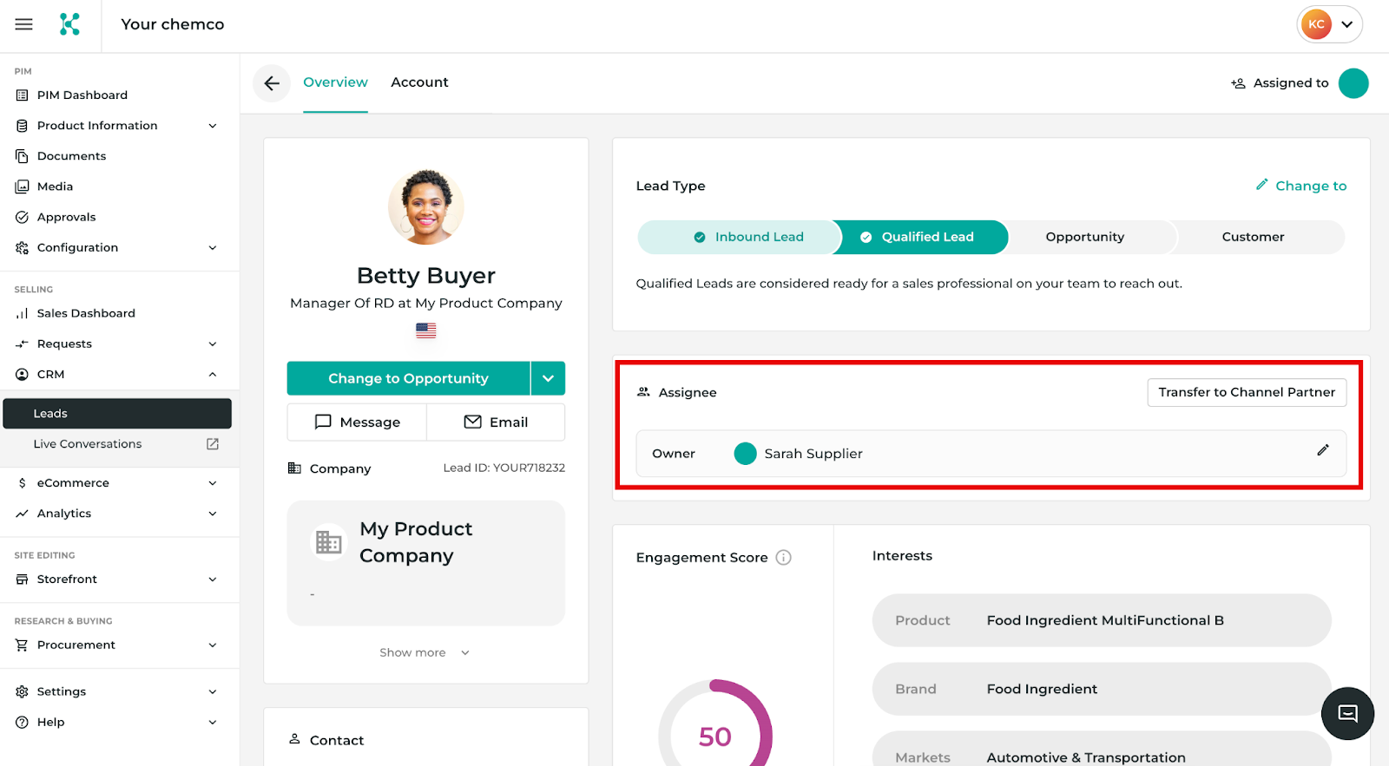Open the Change to Opportunity dropdown arrow
The height and width of the screenshot is (766, 1389).
pos(548,378)
